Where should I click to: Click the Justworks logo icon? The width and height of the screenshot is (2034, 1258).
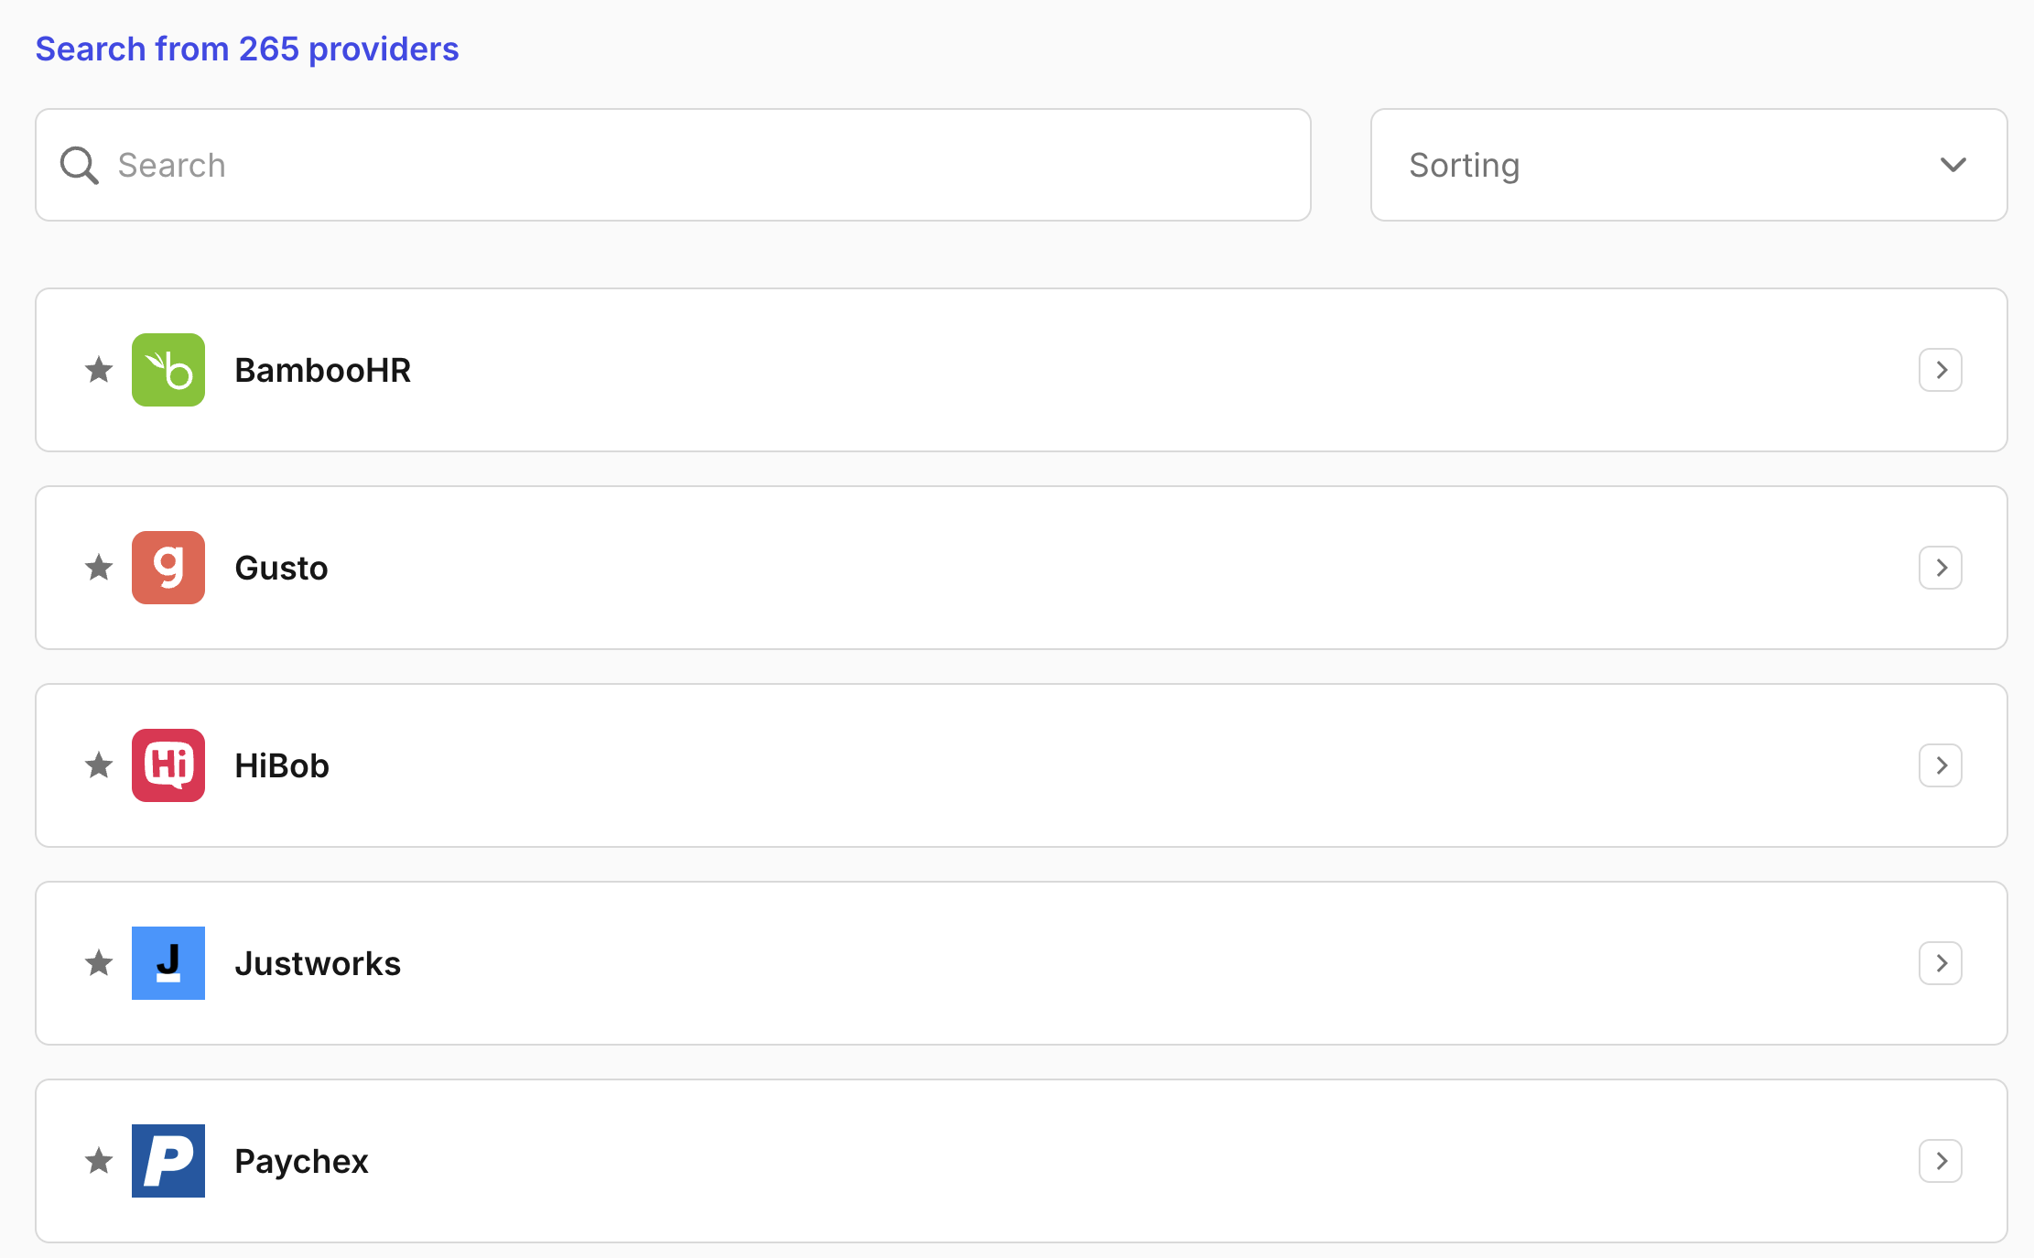(168, 963)
